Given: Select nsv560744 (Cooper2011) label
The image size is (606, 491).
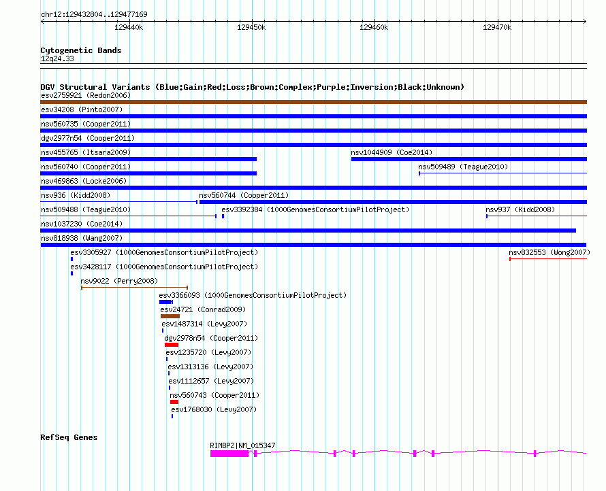Looking at the screenshot, I should click(244, 195).
